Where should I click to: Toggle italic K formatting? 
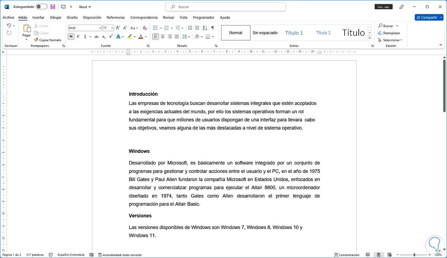coord(78,37)
